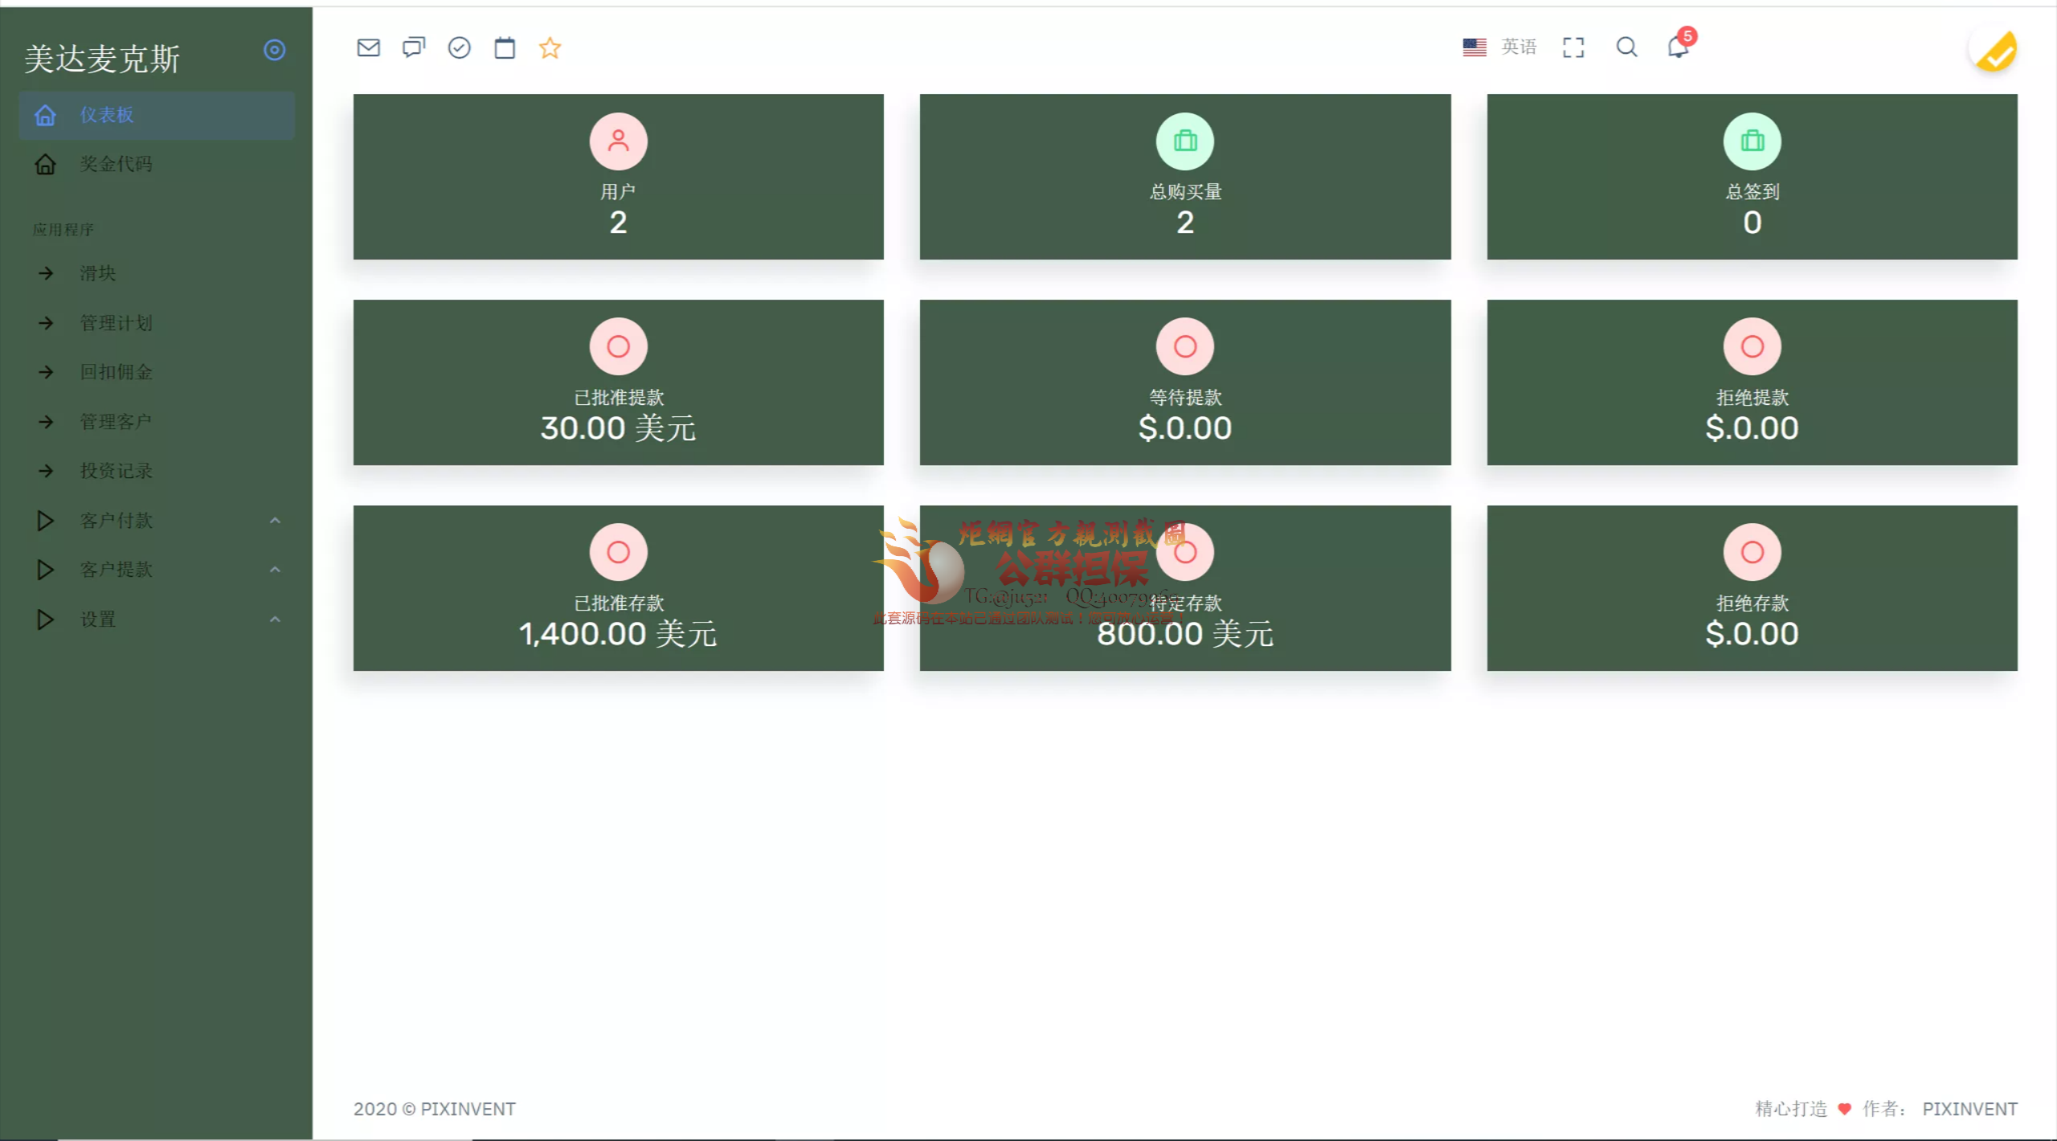Screen dimensions: 2057x1141
Task: Open the email icon in top toolbar
Action: 368,48
